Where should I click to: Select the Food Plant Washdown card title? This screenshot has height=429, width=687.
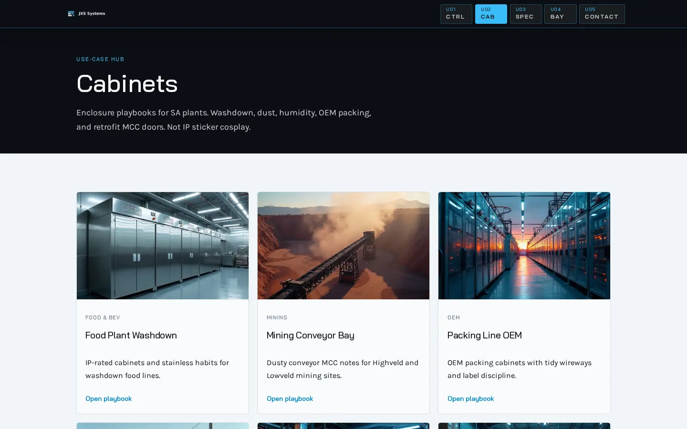[x=131, y=335]
